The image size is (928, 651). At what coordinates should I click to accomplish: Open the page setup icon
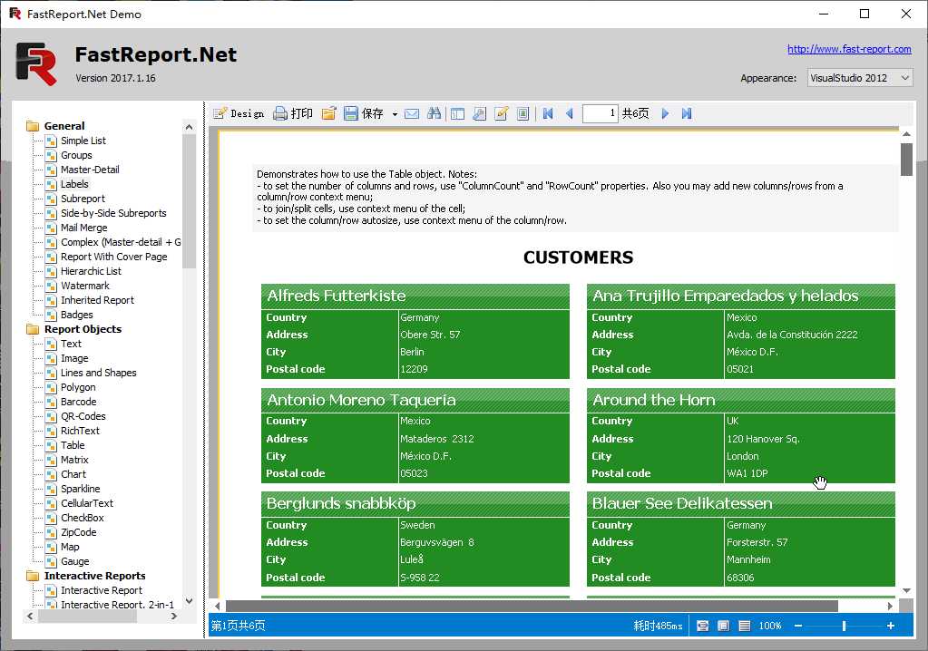pyautogui.click(x=479, y=113)
